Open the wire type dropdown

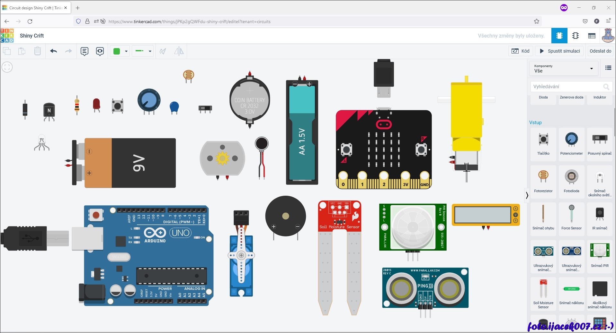point(143,51)
